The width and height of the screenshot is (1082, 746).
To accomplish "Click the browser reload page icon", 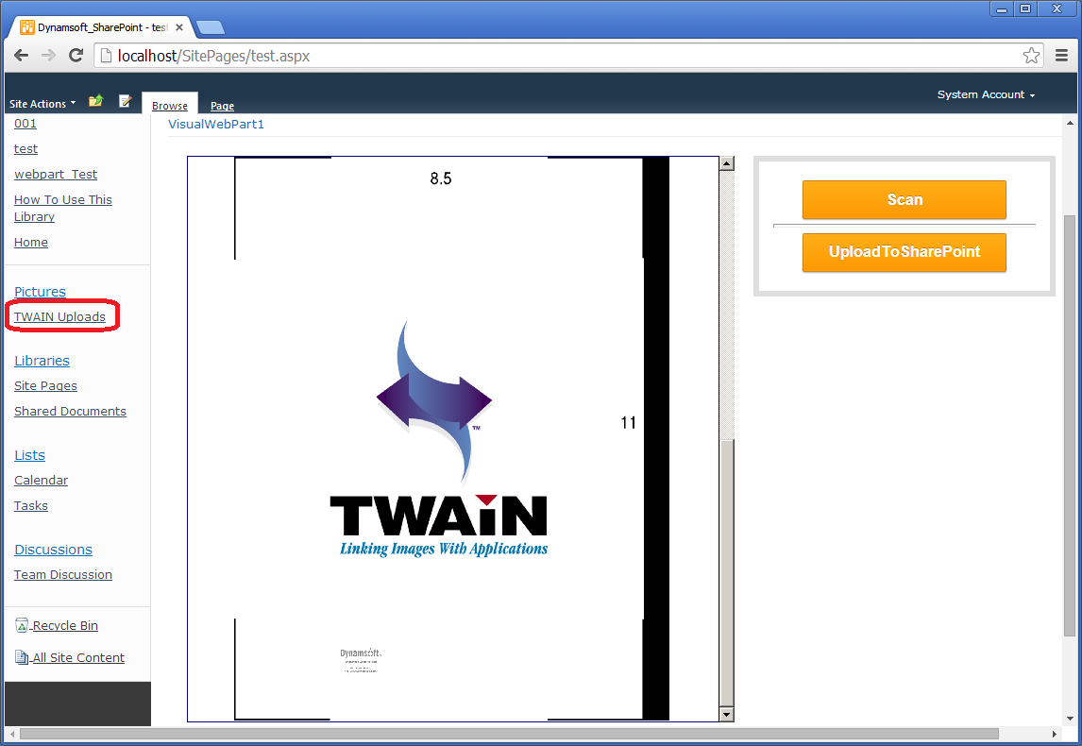I will coord(76,56).
